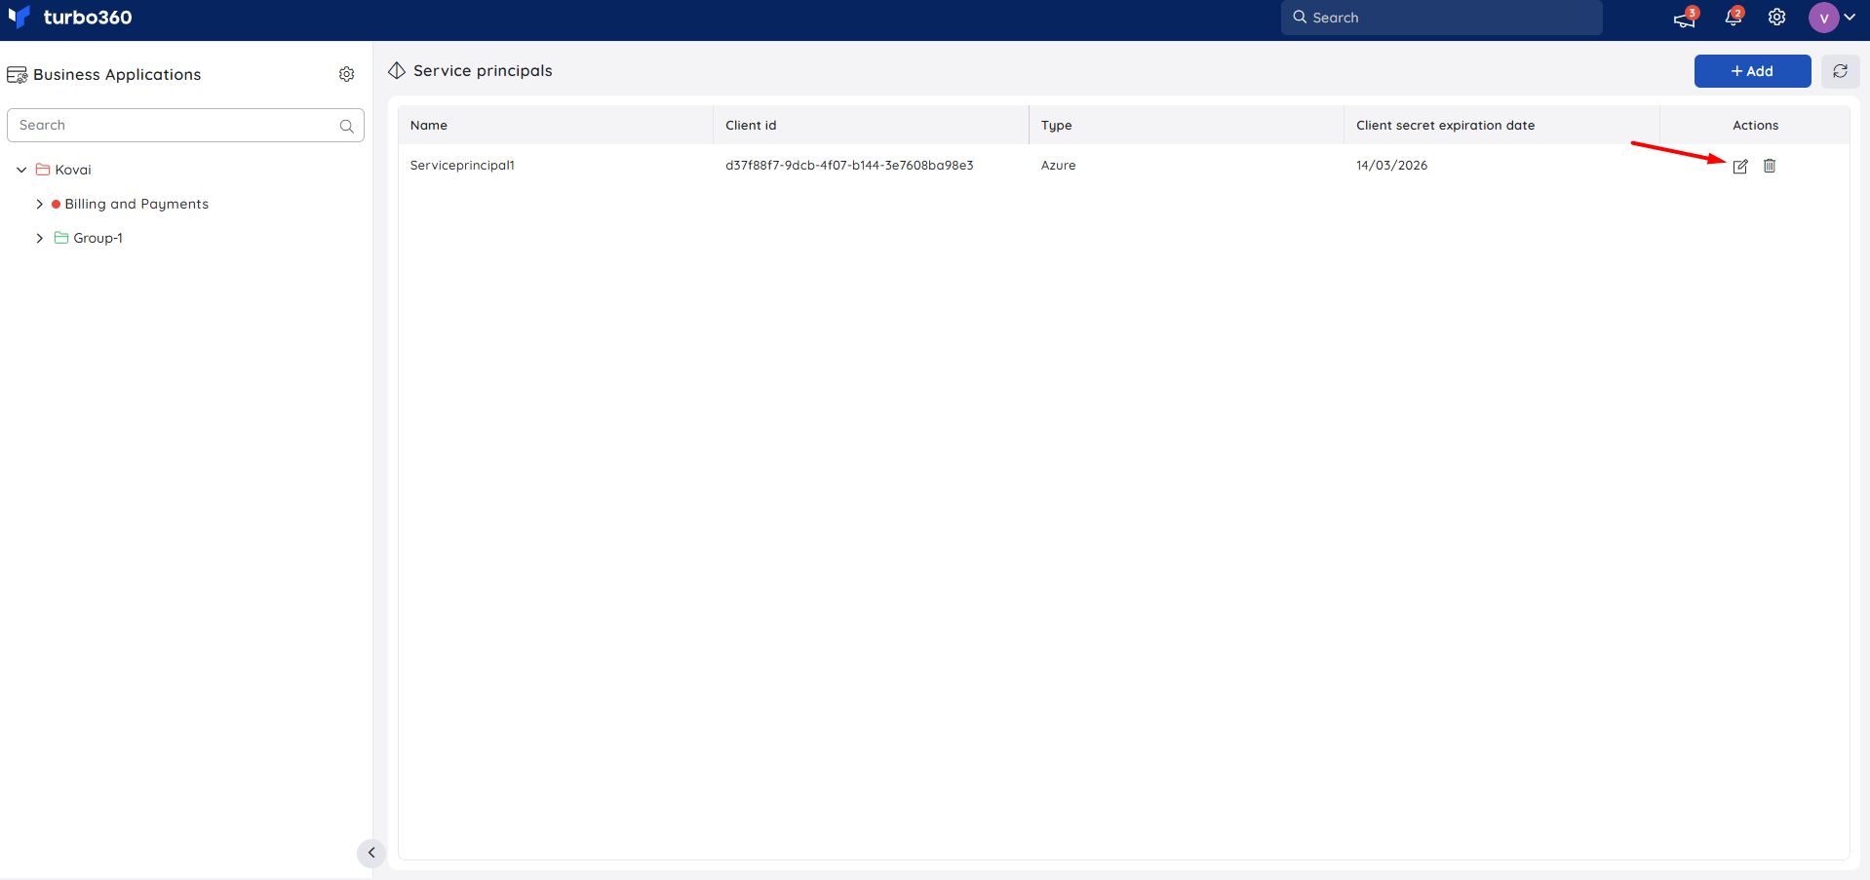This screenshot has width=1870, height=880.
Task: Click the Group-1 green folder icon
Action: (x=61, y=238)
